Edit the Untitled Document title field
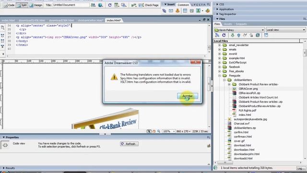307x173 pixels. coord(71,5)
